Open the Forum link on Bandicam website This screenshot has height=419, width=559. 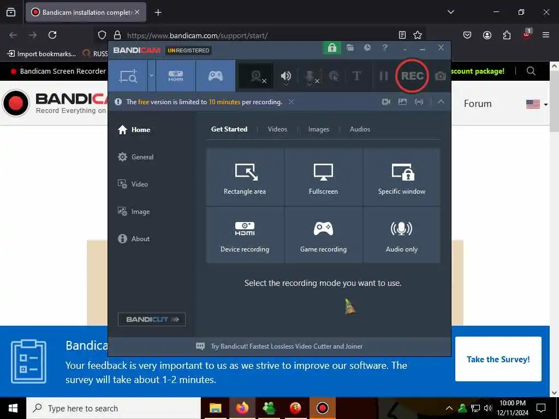click(477, 104)
